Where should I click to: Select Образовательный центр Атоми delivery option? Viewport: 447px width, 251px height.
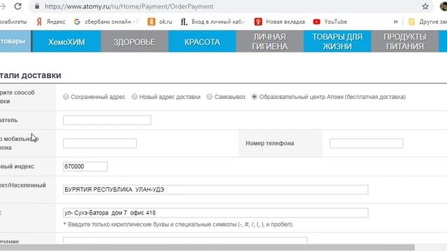(254, 97)
